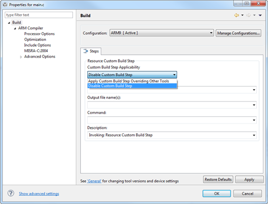Open the Configuration ARM9 dropdown

click(162, 33)
